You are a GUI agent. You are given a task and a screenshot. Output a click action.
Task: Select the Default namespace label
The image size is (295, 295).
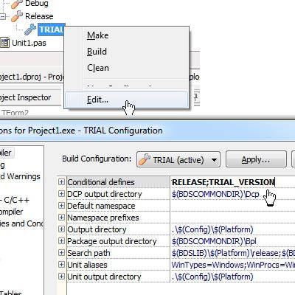click(101, 206)
